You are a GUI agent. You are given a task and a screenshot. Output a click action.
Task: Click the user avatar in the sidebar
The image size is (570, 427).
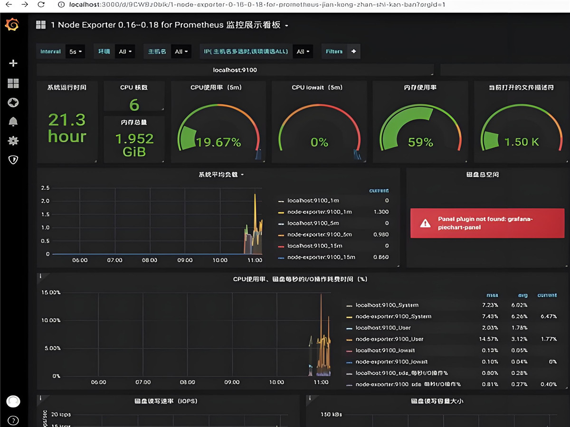[x=13, y=401]
